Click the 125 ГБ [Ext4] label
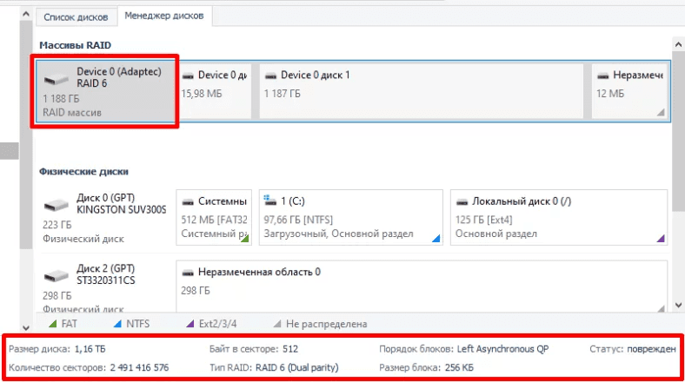Screen dimensions: 685x382 (484, 220)
